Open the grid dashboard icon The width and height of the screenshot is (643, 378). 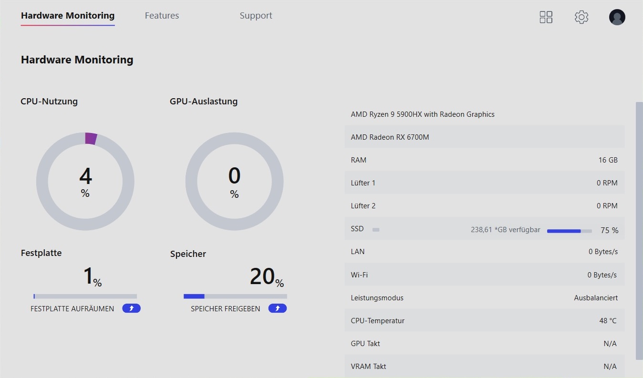point(546,17)
